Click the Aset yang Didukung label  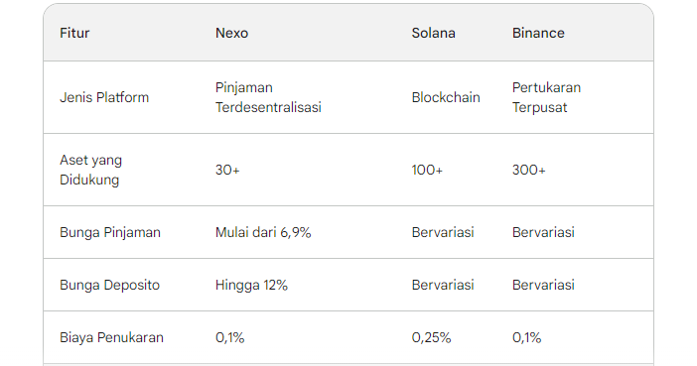click(90, 170)
